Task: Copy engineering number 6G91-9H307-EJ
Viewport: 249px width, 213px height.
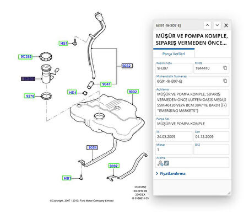Action: 225,81
